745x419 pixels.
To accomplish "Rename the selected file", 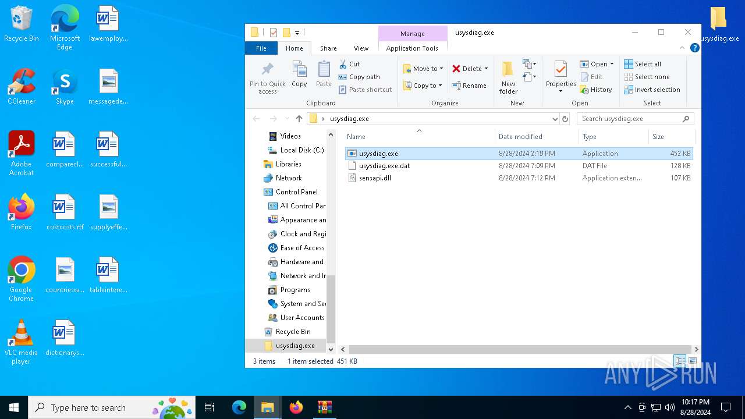I will (469, 86).
